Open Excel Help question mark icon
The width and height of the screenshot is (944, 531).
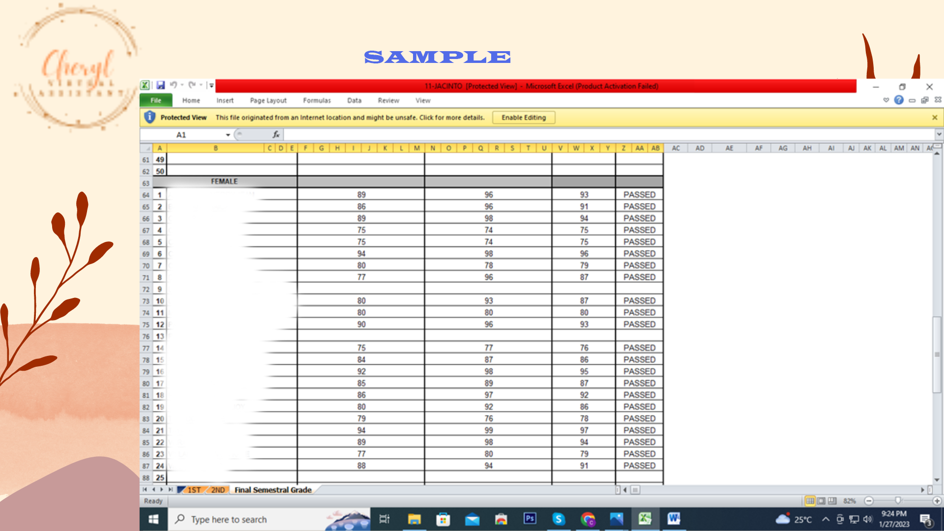coord(899,100)
